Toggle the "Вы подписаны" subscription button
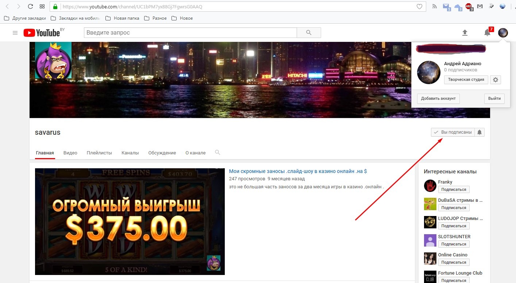Viewport: 516px width, 283px height. 453,132
